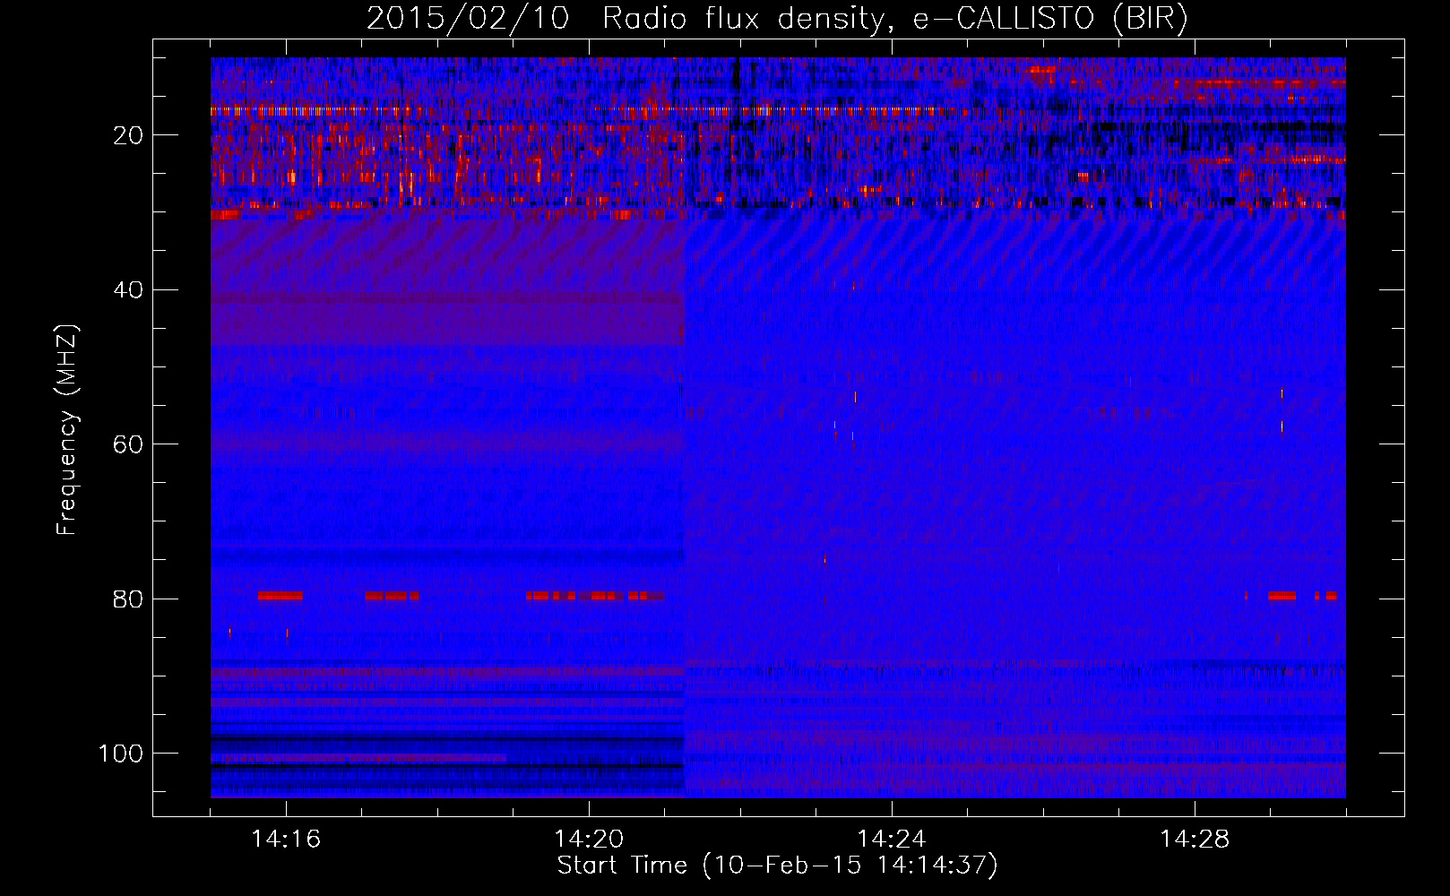Image resolution: width=1450 pixels, height=896 pixels.
Task: Click the 80 MHz frequency tick label
Action: [x=128, y=599]
